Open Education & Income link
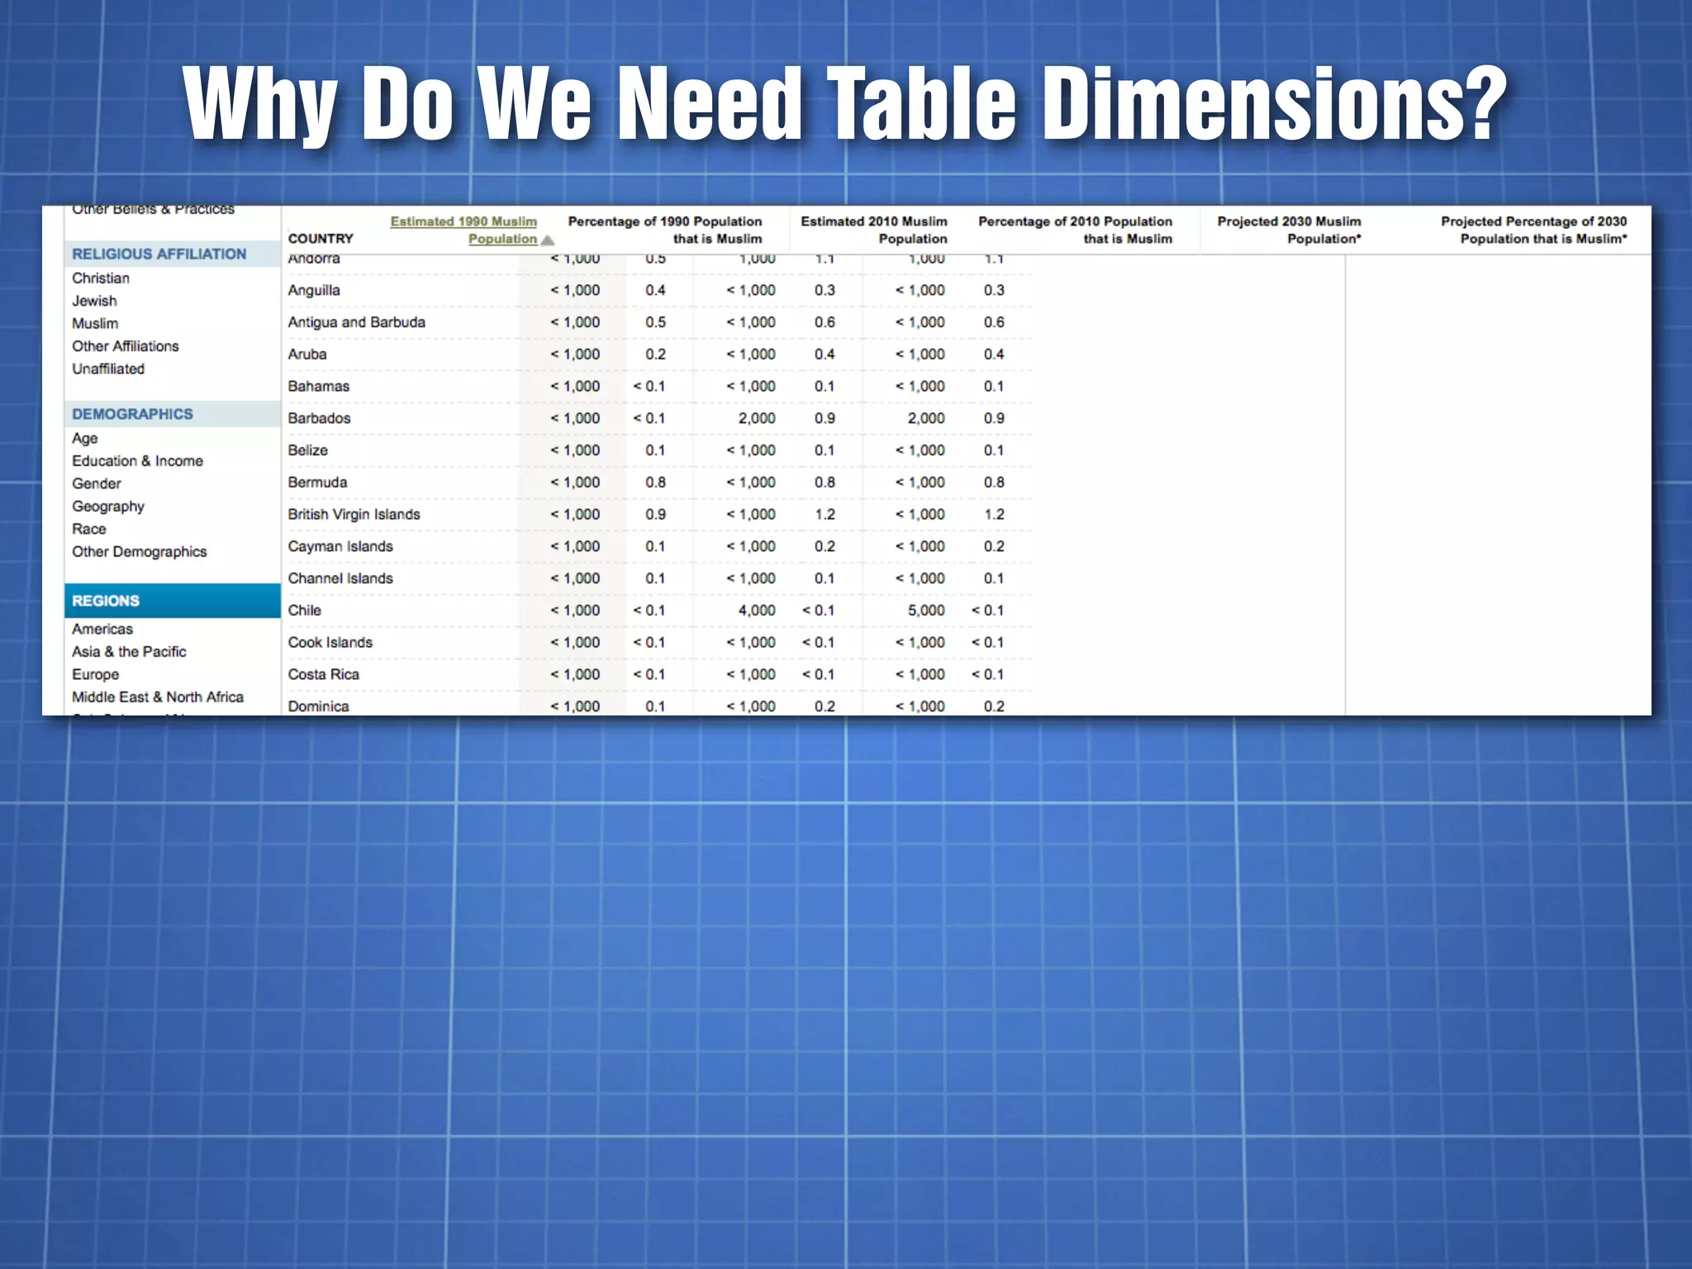Screen dimensions: 1692x1269 137,461
